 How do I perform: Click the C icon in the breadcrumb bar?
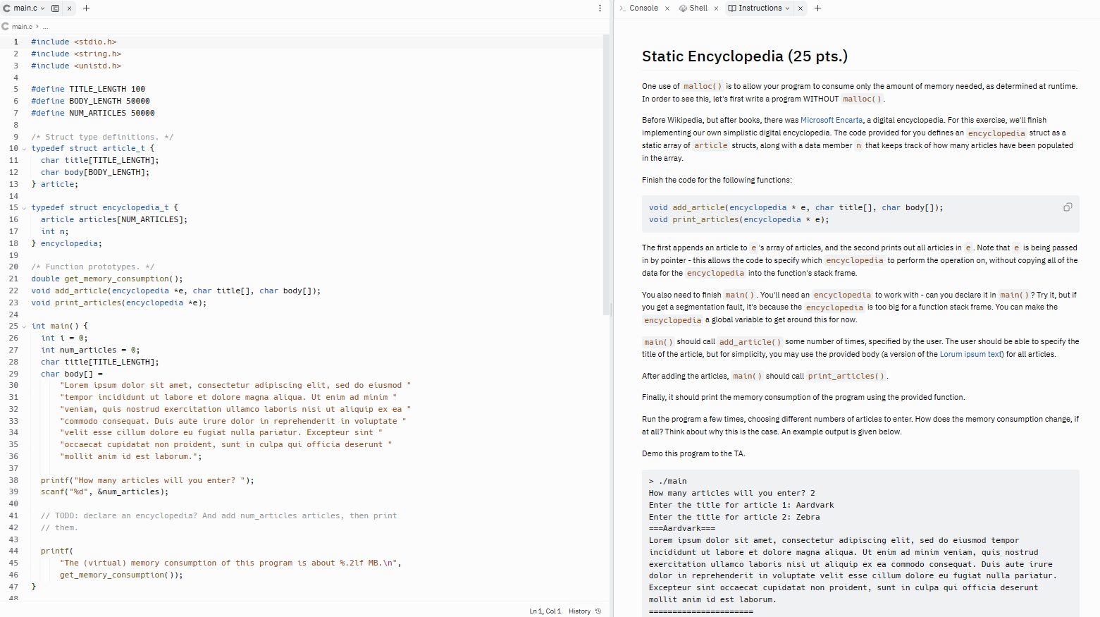point(6,27)
